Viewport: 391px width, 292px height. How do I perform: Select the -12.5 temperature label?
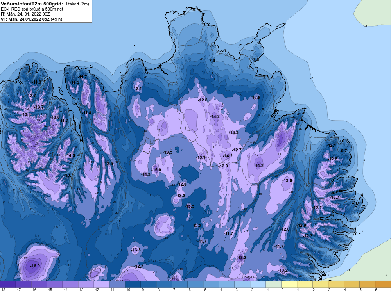tap(108, 164)
